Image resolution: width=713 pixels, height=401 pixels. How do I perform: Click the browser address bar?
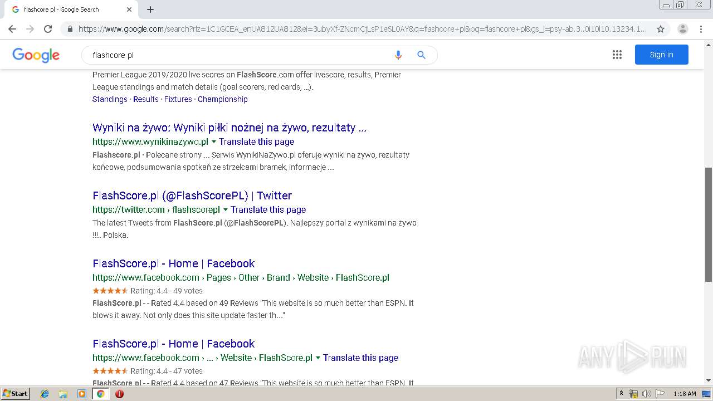363,29
